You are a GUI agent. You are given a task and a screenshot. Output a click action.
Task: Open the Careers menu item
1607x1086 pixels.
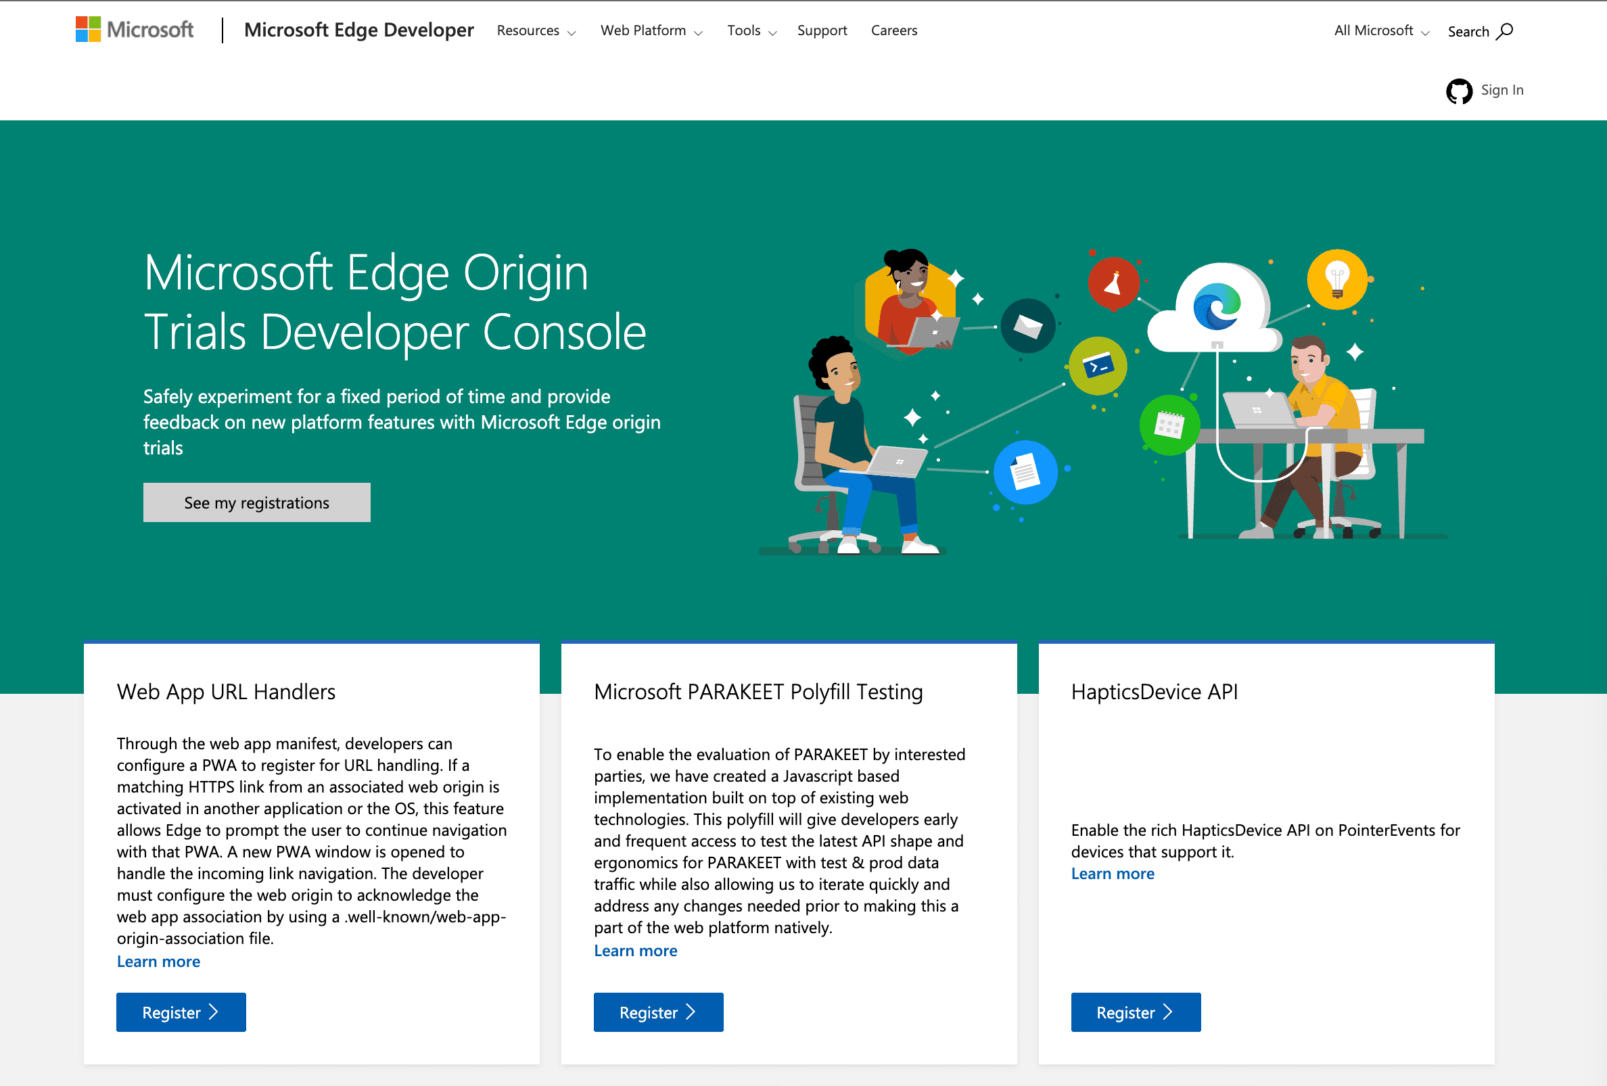pos(893,30)
